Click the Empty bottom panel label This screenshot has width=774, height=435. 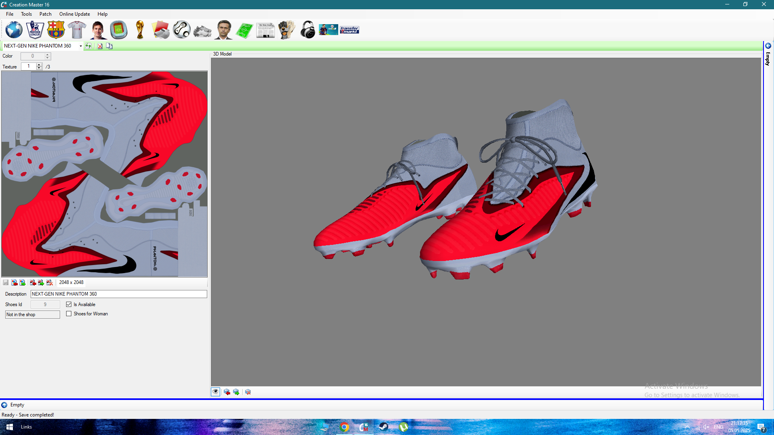pos(17,405)
